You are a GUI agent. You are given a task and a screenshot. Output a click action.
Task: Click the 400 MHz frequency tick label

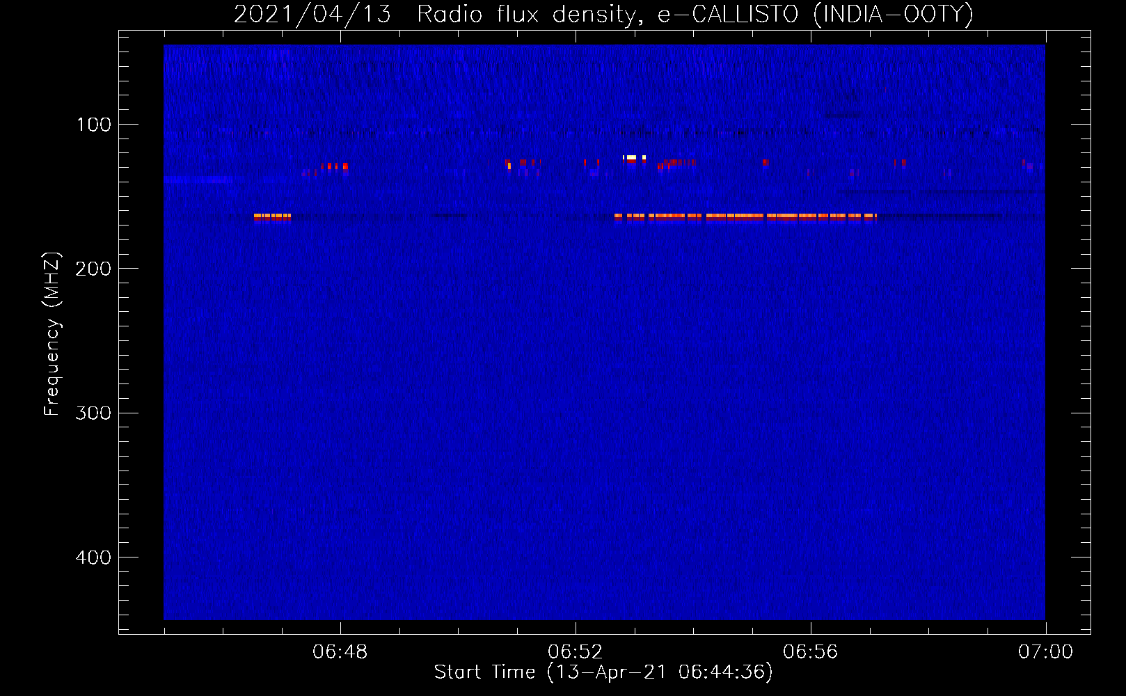click(94, 557)
